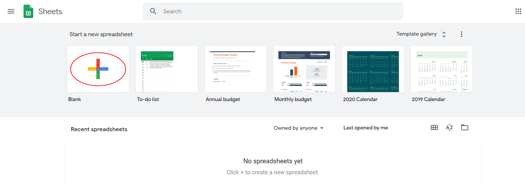Open the 2020 Calendar template
Viewport: 525px width, 185px height.
pos(373,69)
